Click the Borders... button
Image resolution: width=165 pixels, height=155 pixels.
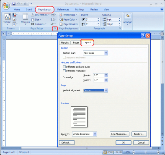pos(139,134)
